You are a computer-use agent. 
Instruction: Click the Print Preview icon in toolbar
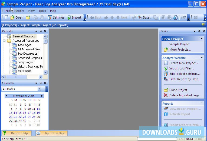42,17
